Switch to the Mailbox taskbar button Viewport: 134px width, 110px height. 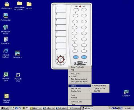(x=49, y=108)
